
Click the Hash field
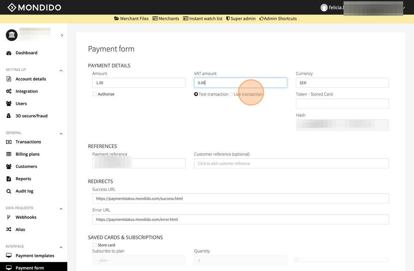(x=342, y=125)
